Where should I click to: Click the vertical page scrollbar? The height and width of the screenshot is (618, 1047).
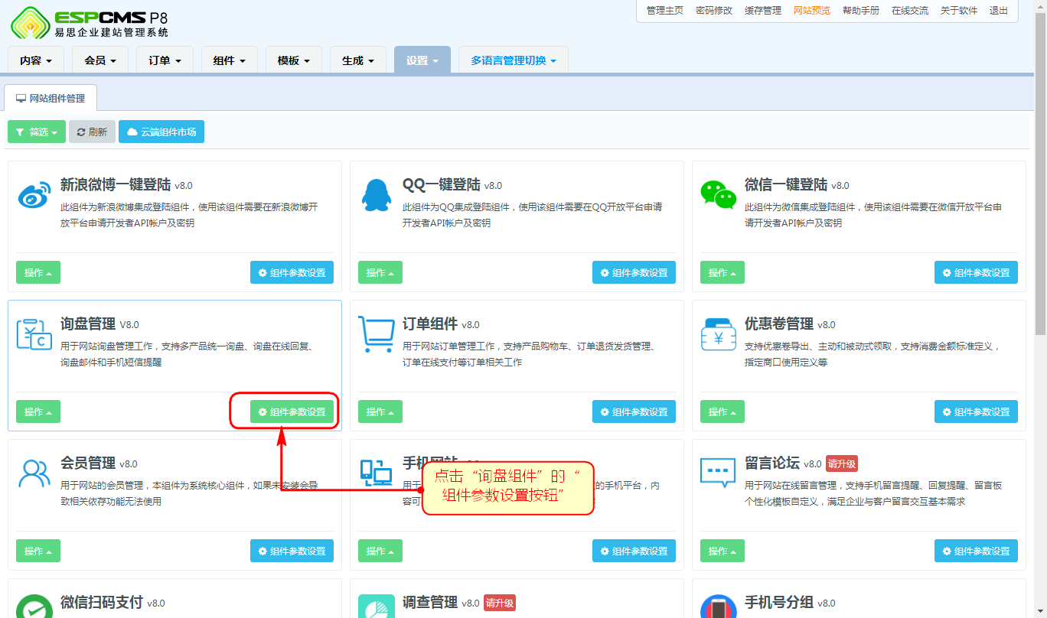click(1040, 176)
